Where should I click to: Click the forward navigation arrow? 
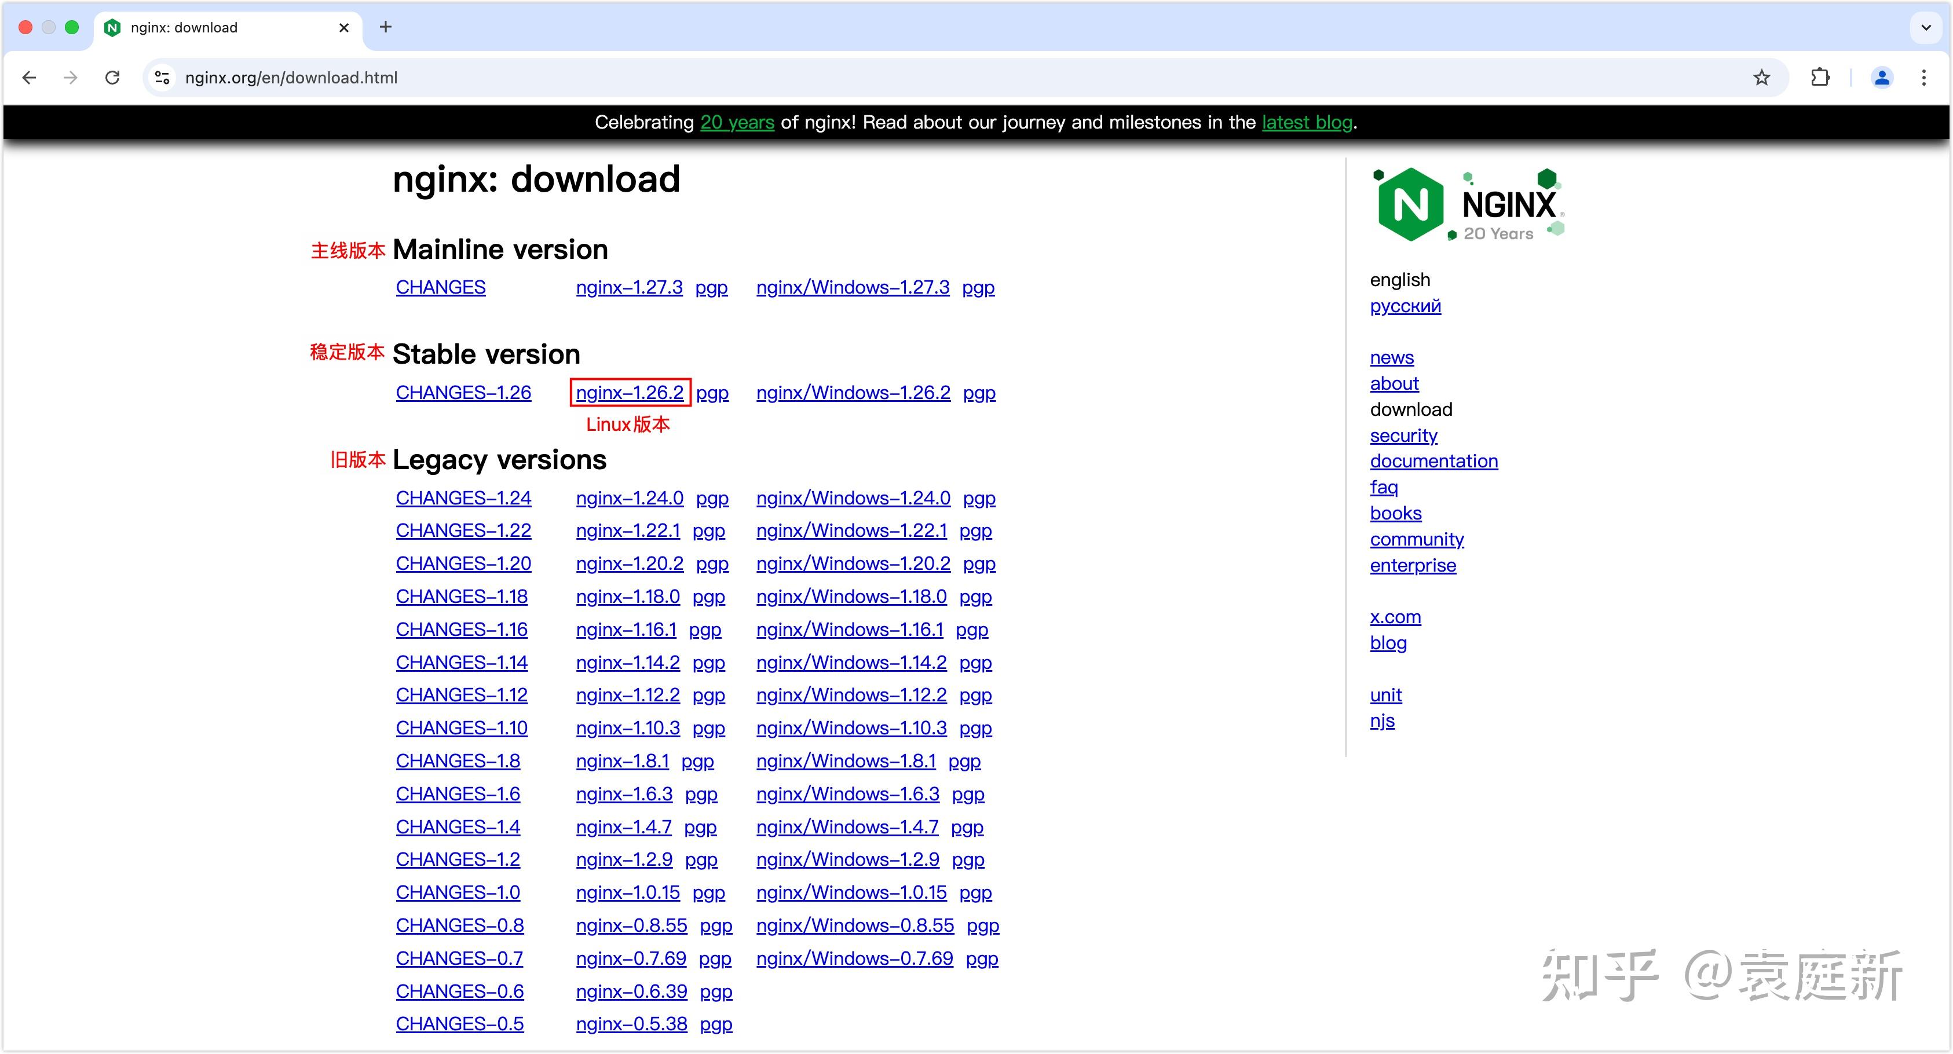pos(70,78)
